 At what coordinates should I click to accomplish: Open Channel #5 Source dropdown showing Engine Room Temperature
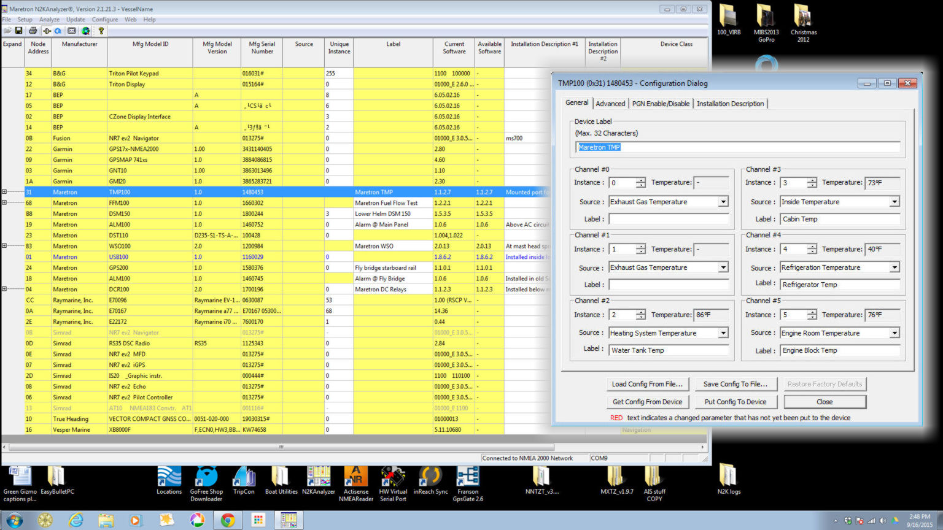(894, 333)
